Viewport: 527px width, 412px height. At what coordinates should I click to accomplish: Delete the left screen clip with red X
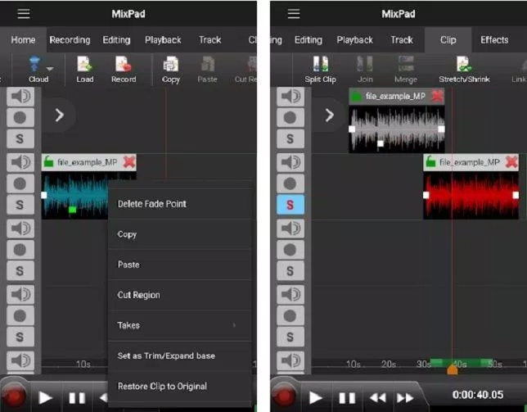tap(129, 162)
